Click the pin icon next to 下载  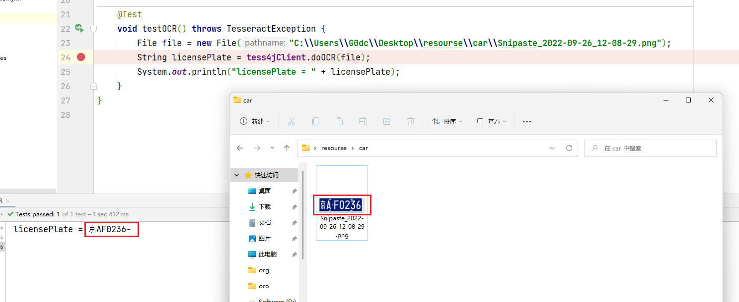point(294,207)
